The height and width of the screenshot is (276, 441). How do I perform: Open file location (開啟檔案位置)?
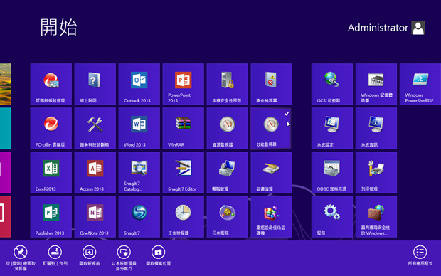(x=159, y=255)
